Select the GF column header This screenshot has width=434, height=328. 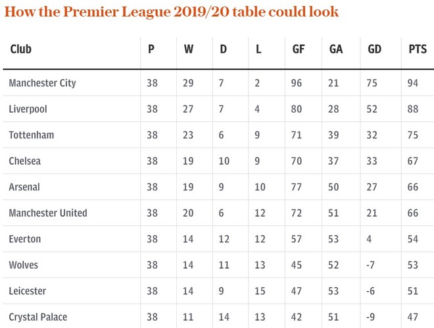point(299,49)
